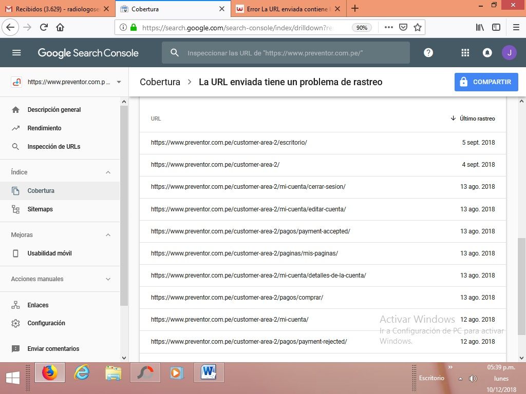Select the Cobertura browser tab

[173, 9]
